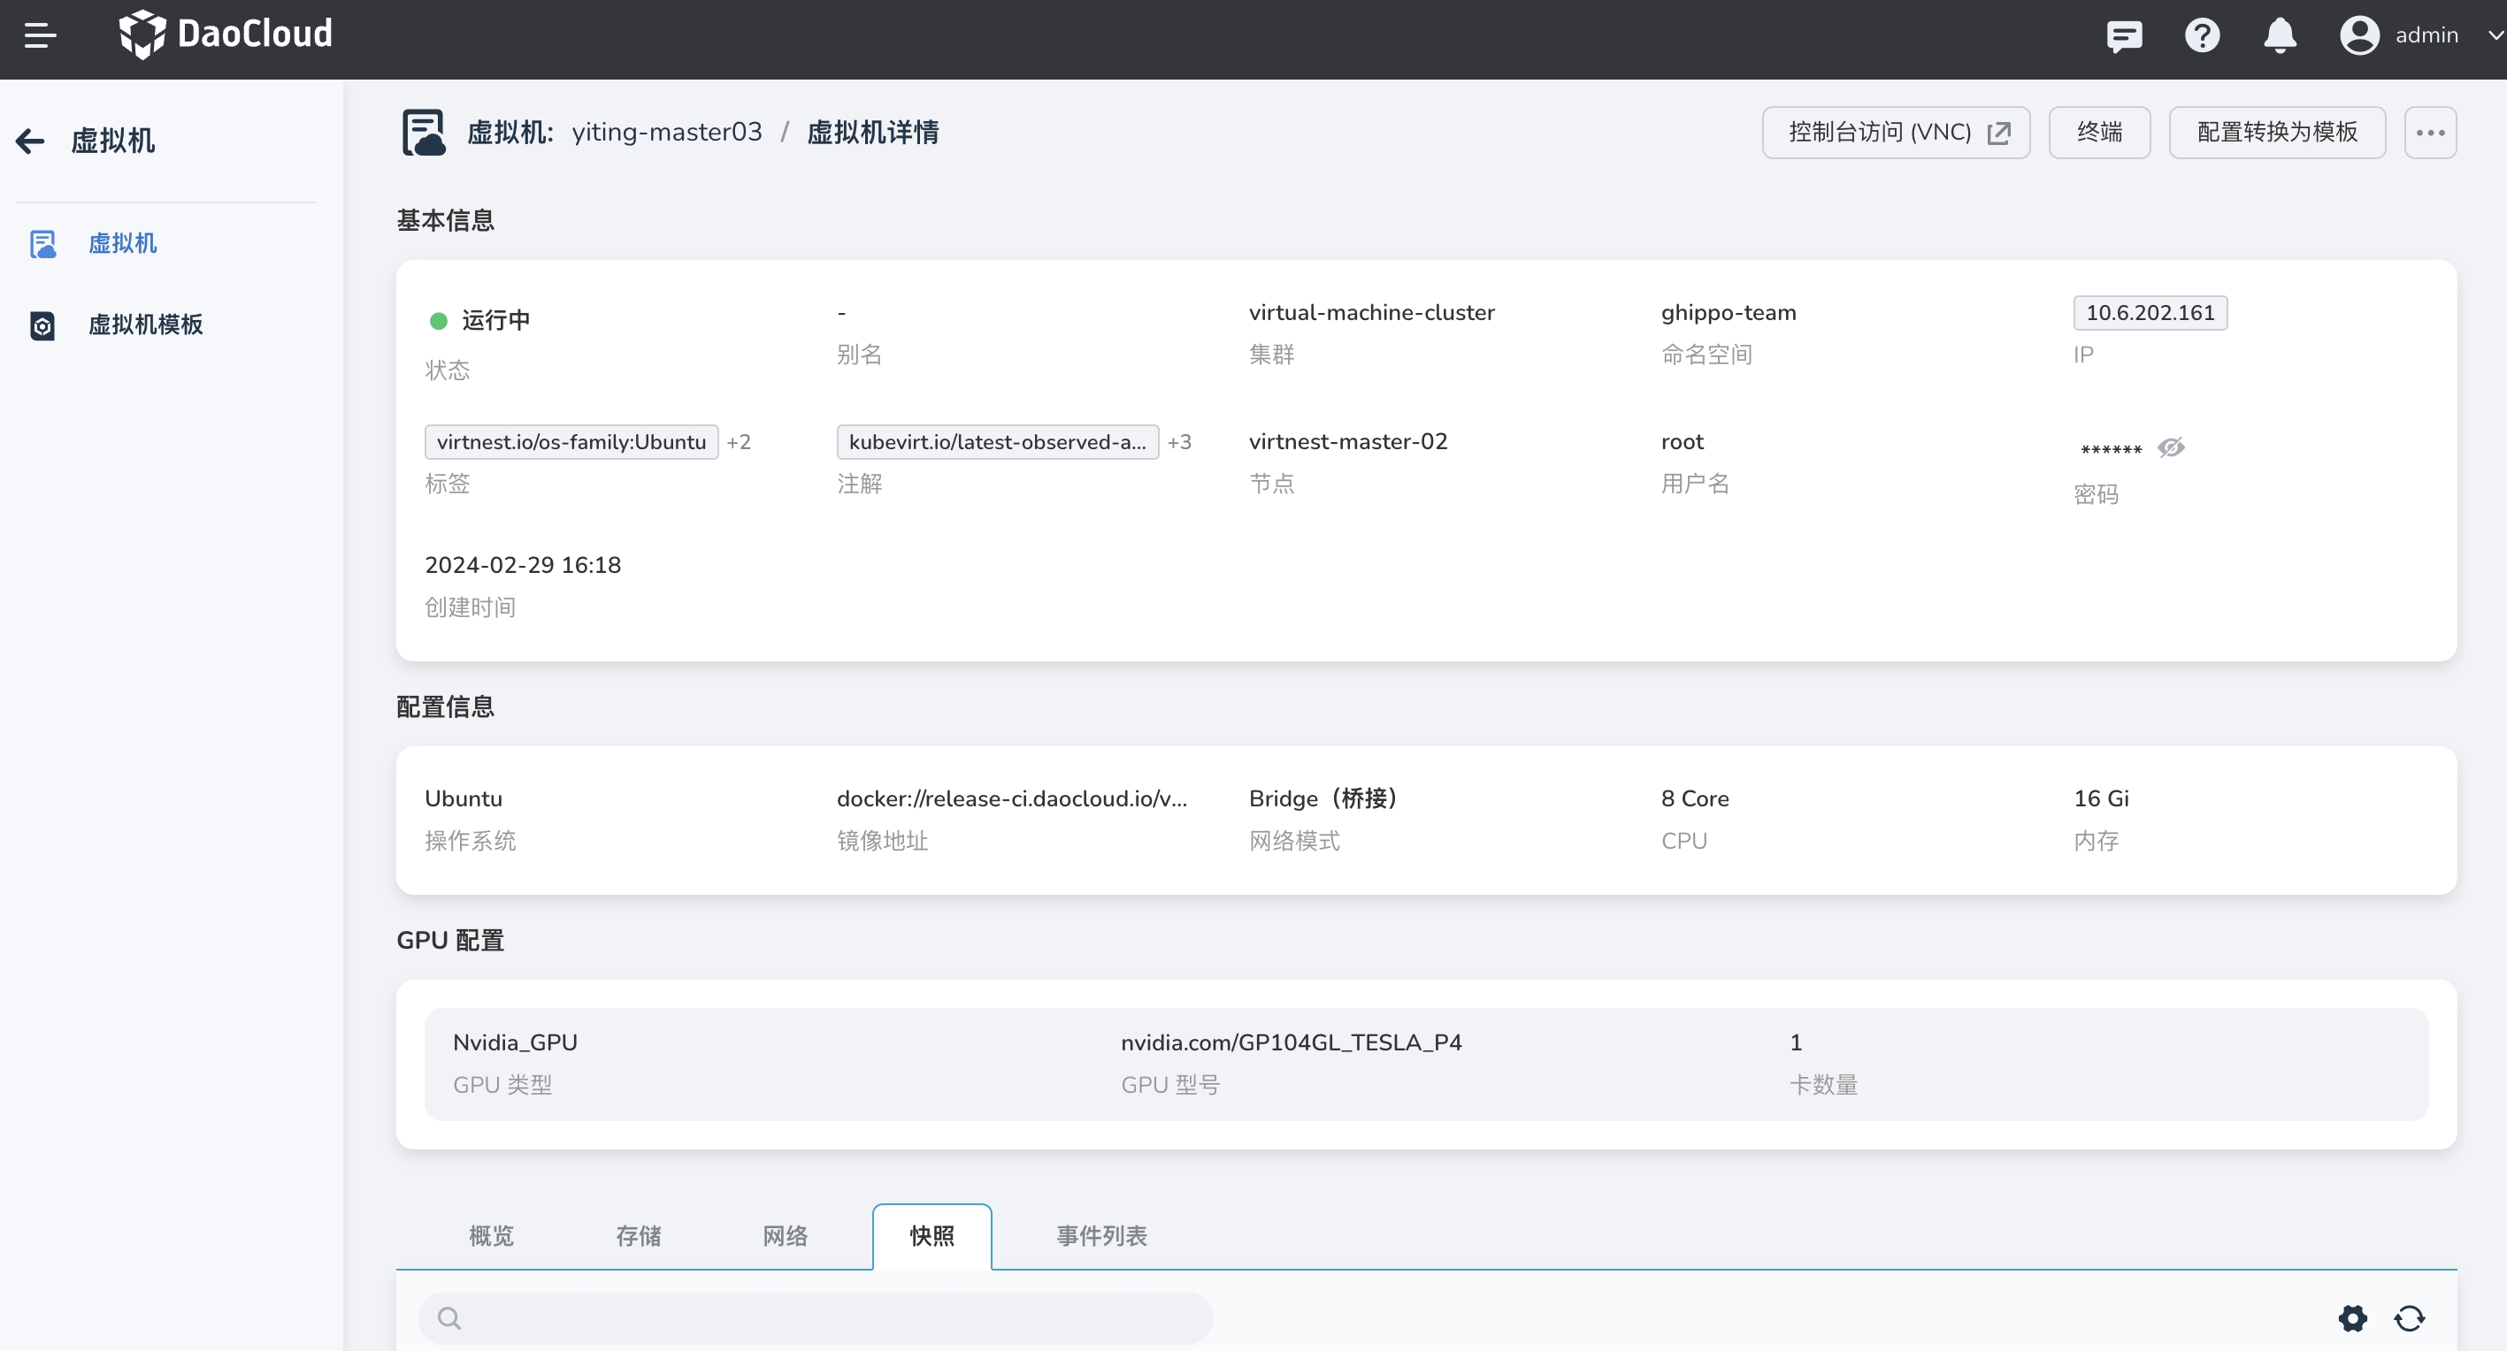This screenshot has width=2507, height=1351.
Task: Select 虚拟机模板 in the sidebar
Action: (x=145, y=324)
